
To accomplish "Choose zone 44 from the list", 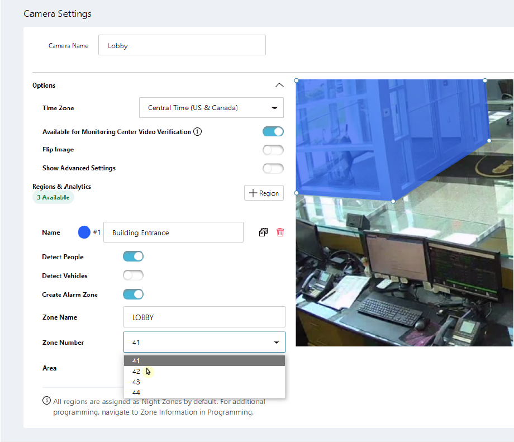I will [x=136, y=393].
